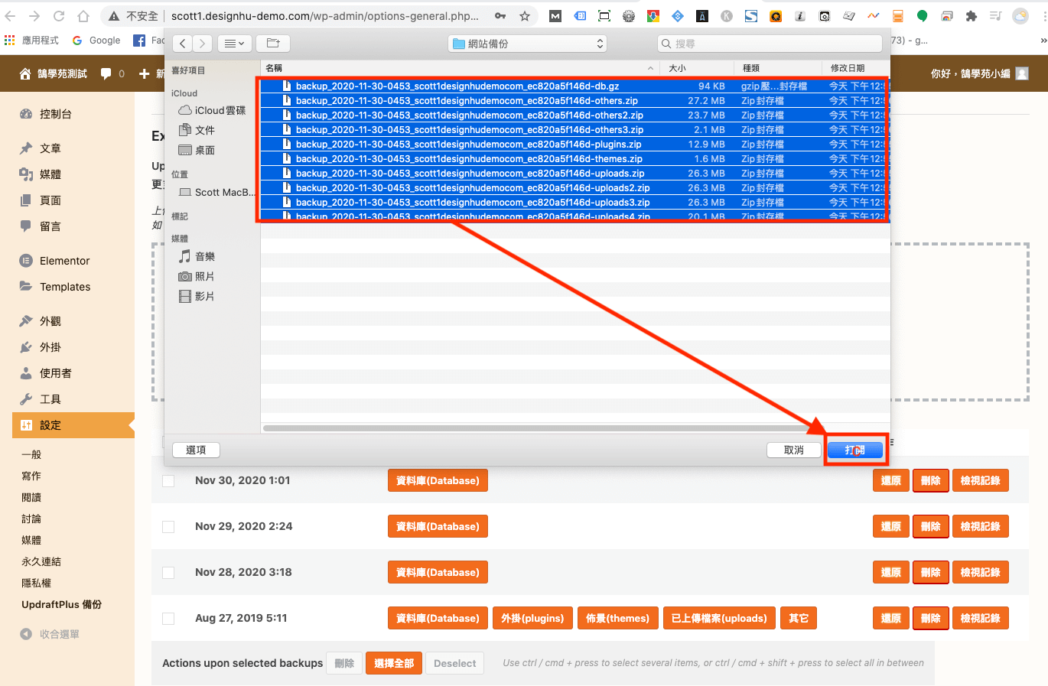Check the Nov 30, 2020 1:01 backup checkbox

pos(168,481)
